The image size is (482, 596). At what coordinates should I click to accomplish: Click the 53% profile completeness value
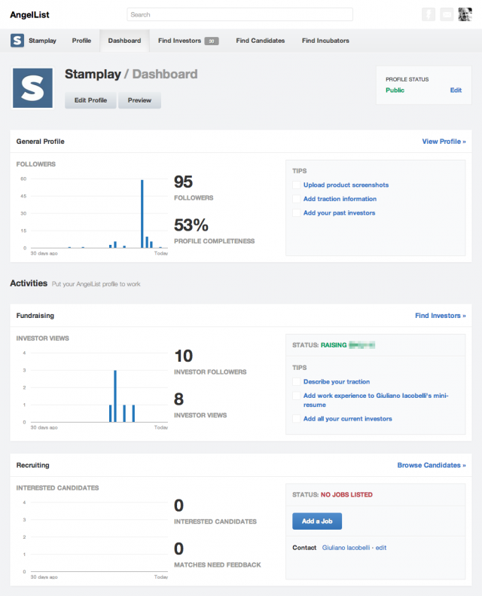(x=191, y=225)
